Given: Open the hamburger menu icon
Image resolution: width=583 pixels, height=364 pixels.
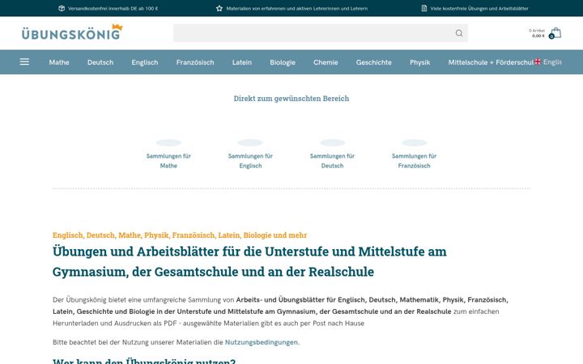Looking at the screenshot, I should point(24,61).
